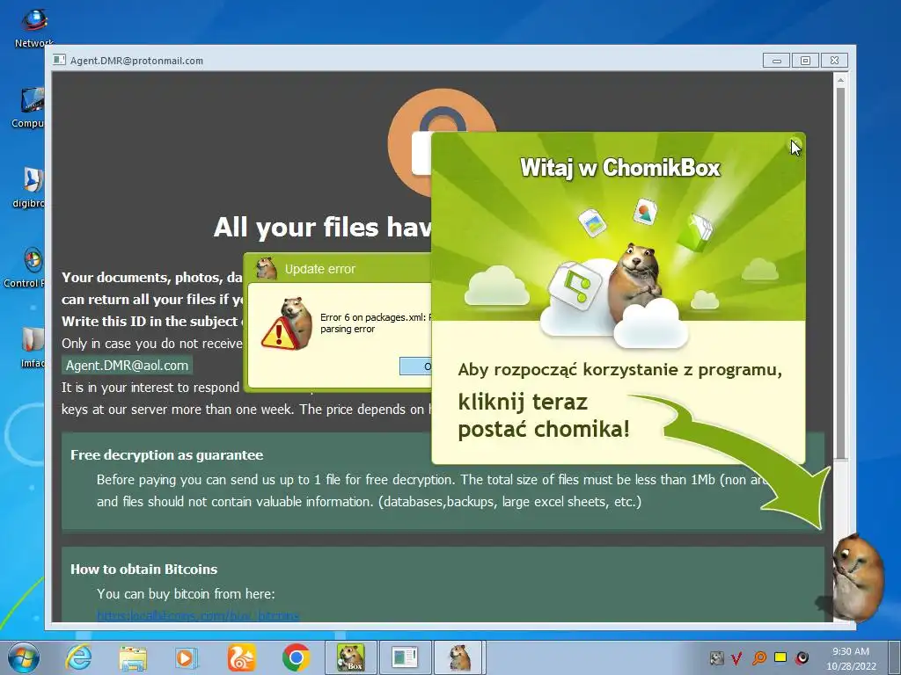Open the Imfac desktop file icon
The width and height of the screenshot is (901, 675).
(33, 347)
